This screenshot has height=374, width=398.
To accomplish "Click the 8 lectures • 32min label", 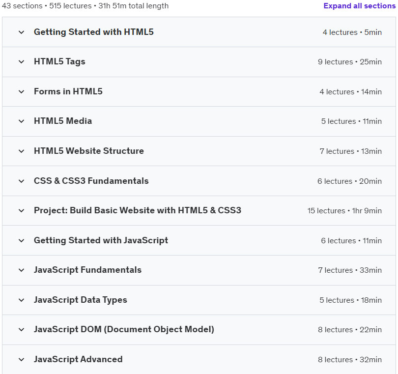I will (350, 360).
